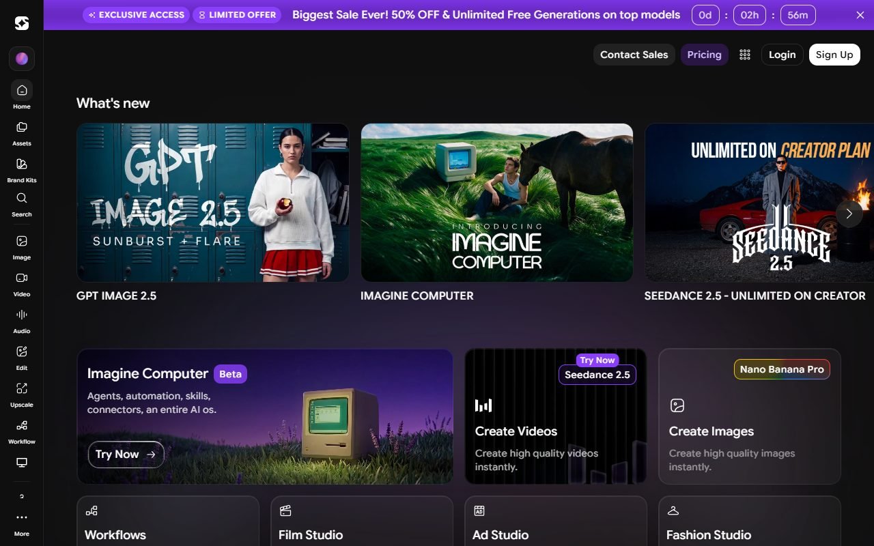The height and width of the screenshot is (546, 874).
Task: Click the Nano Banana Pro badge
Action: click(x=782, y=369)
